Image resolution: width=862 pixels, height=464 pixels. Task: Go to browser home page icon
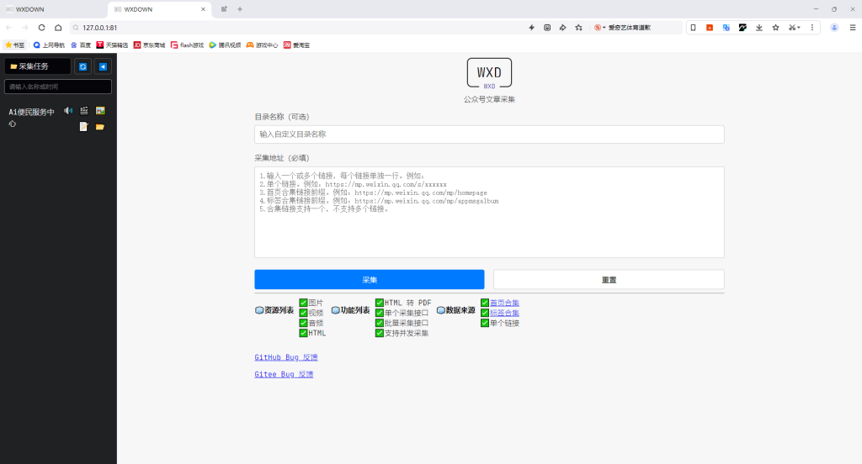(x=58, y=28)
